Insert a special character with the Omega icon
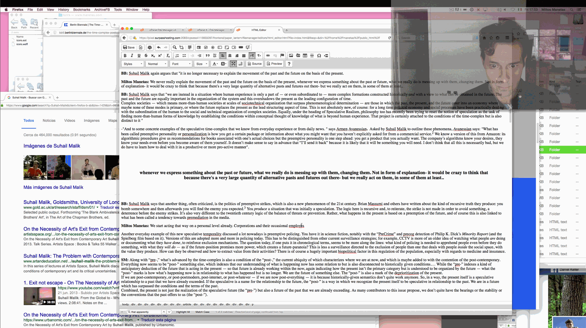This screenshot has height=328, width=586. tap(319, 55)
